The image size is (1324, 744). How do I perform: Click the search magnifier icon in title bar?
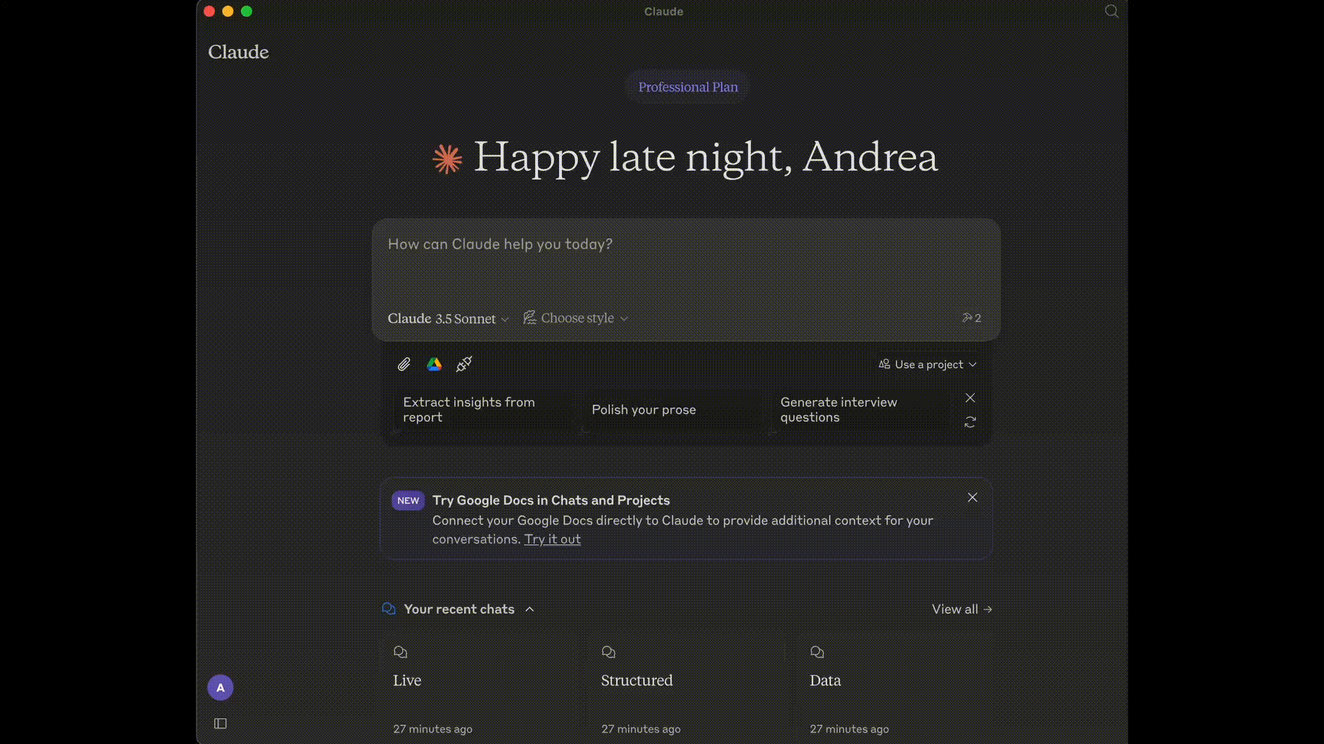coord(1112,11)
